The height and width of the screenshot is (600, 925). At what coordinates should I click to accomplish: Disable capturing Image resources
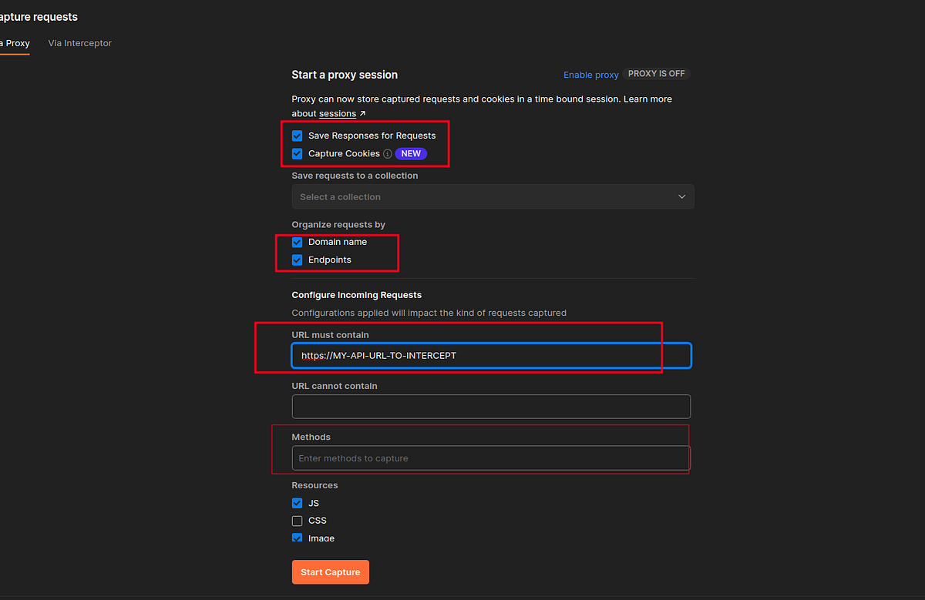click(x=297, y=538)
